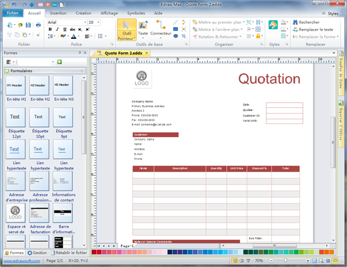347x267 pixels.
Task: Switch to the Affichage ribbon tab
Action: tap(109, 12)
